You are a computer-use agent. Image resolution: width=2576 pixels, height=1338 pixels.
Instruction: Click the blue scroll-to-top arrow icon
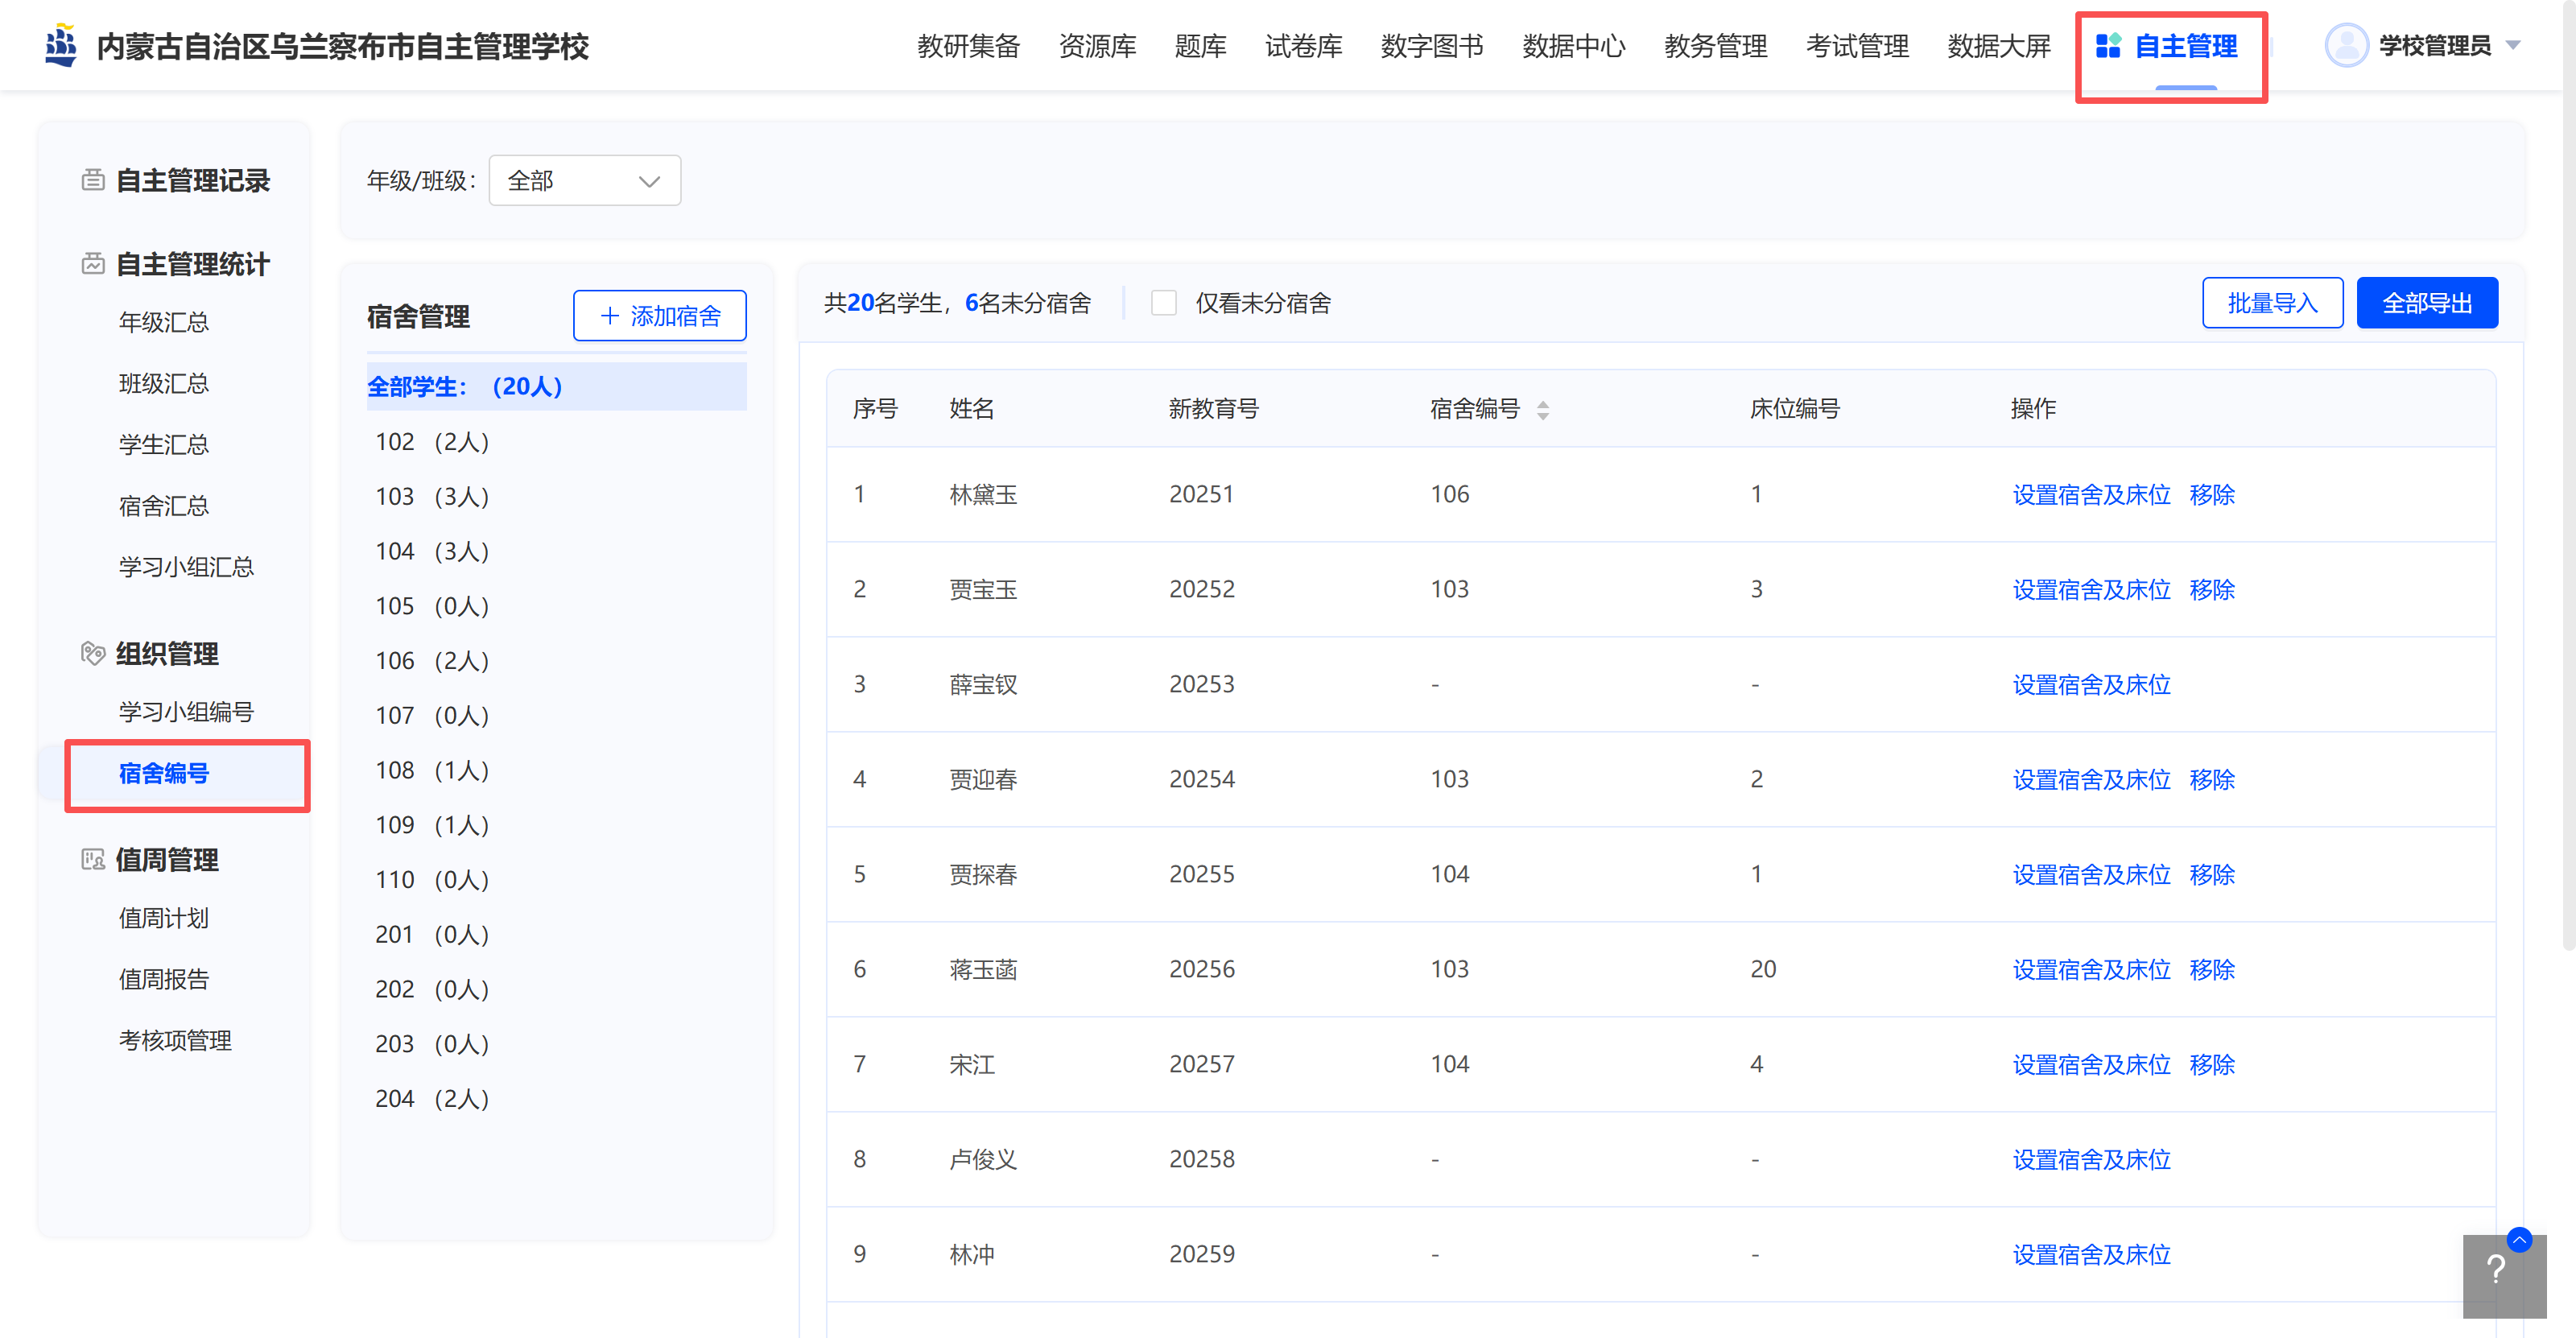[x=2519, y=1240]
